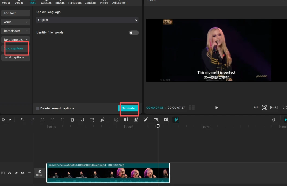This screenshot has width=287, height=186.
Task: Switch to the Stickers tab
Action: (x=46, y=2)
